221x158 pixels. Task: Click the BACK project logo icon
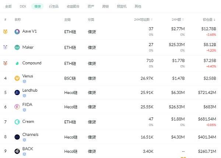[17, 151]
